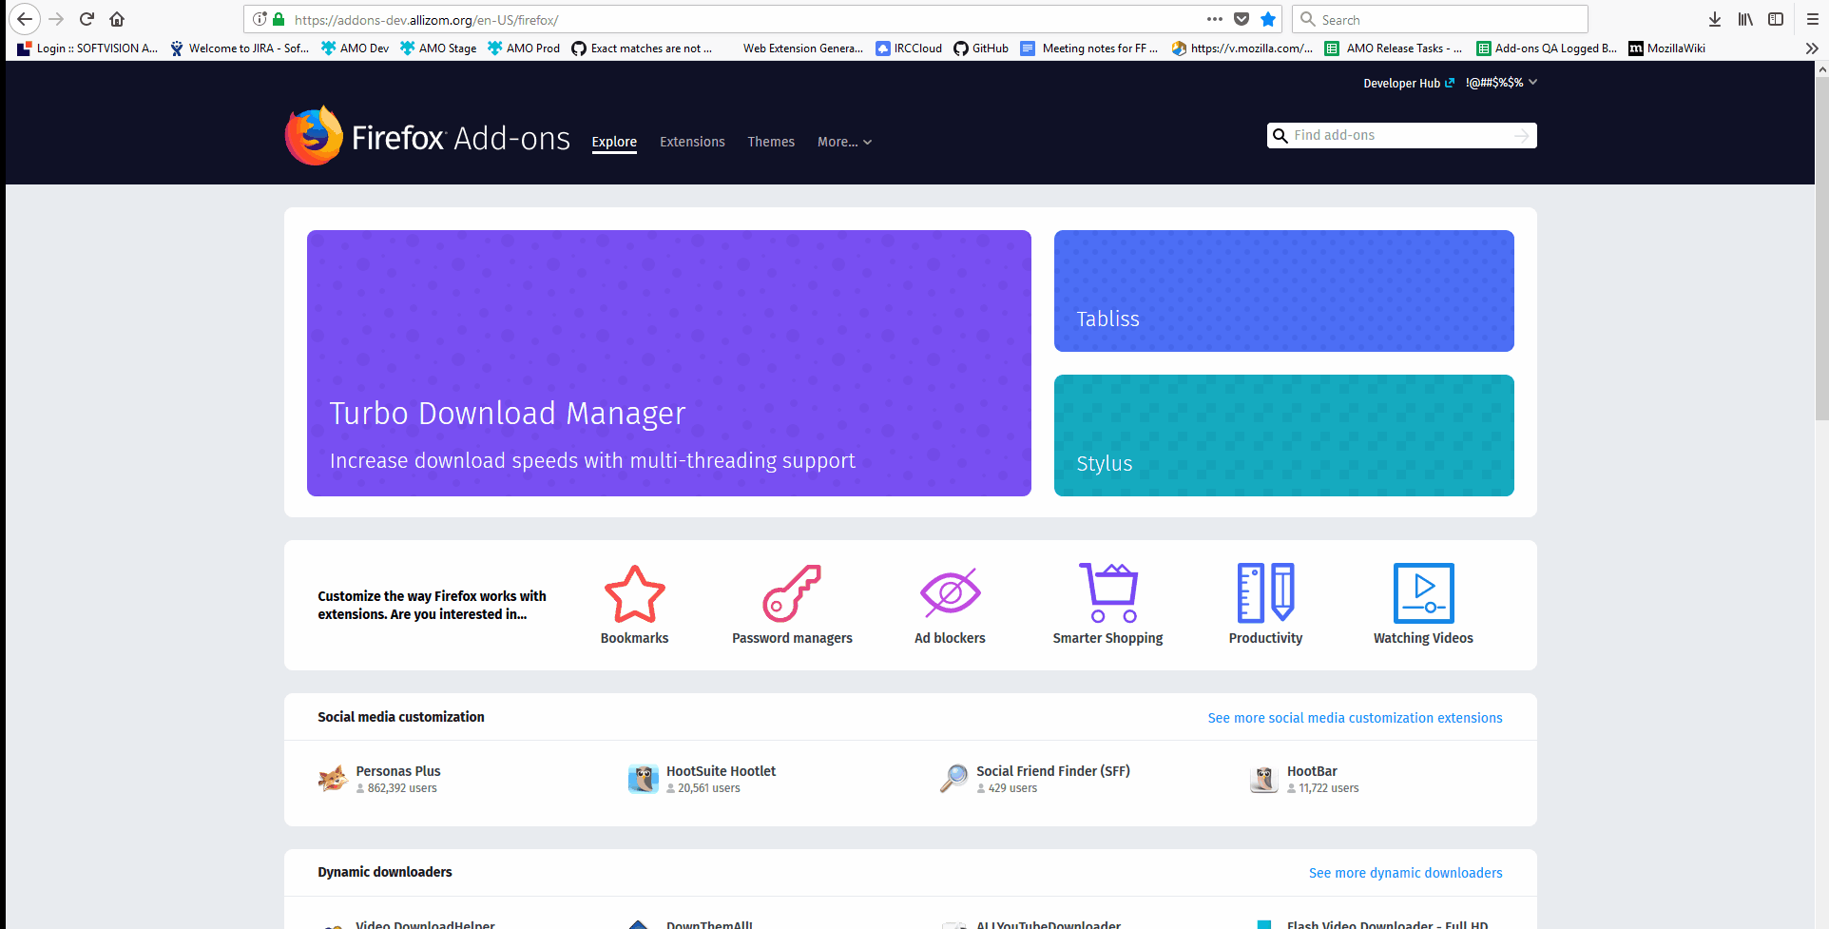Image resolution: width=1829 pixels, height=929 pixels.
Task: Open the IRCCloud bookmark
Action: tap(909, 48)
